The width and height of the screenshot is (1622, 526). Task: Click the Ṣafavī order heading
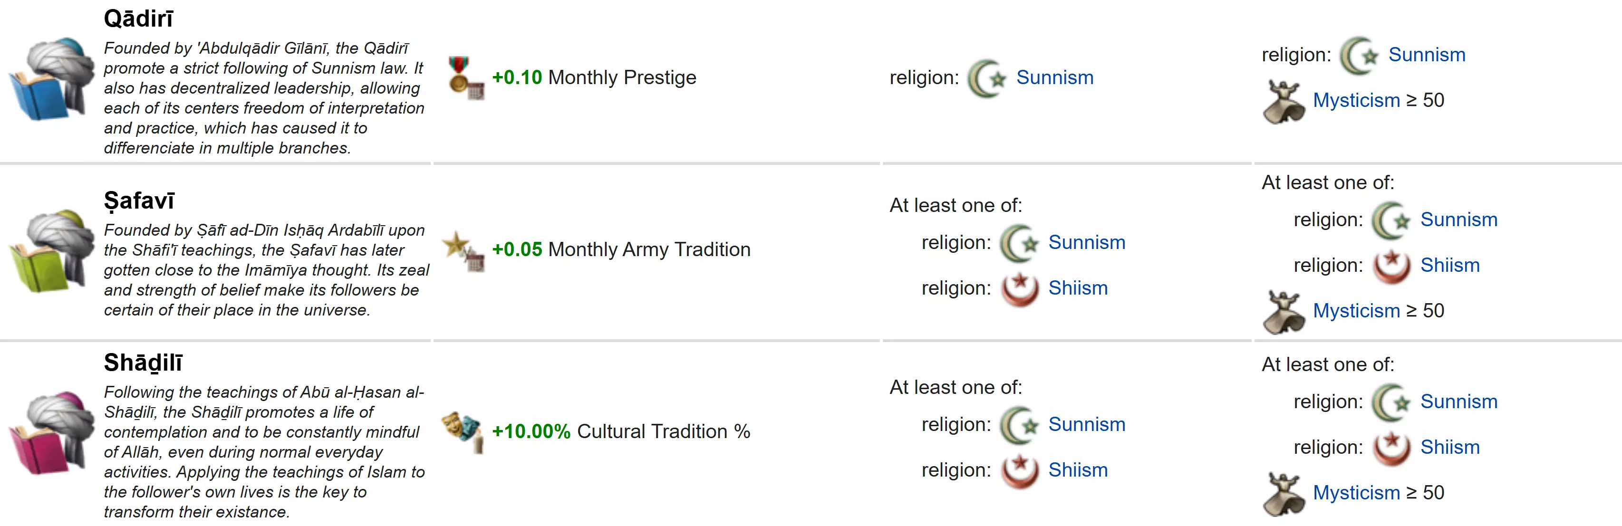pyautogui.click(x=139, y=201)
